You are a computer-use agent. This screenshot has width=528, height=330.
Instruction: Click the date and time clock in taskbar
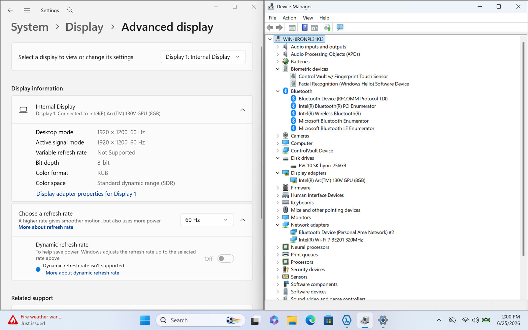click(x=509, y=320)
